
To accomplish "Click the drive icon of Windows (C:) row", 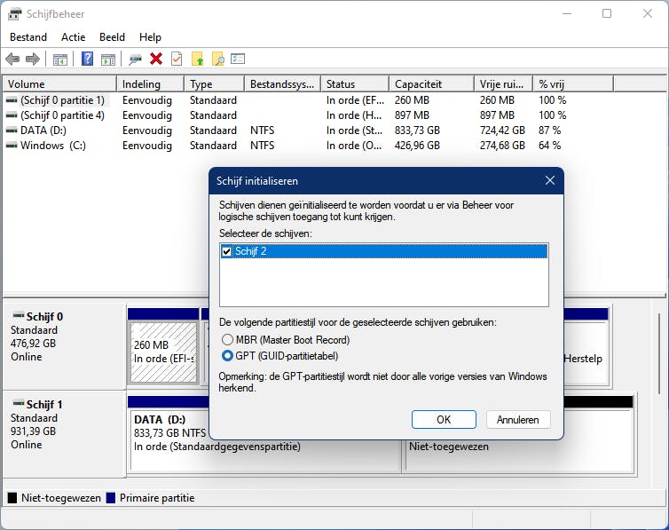I will point(12,146).
